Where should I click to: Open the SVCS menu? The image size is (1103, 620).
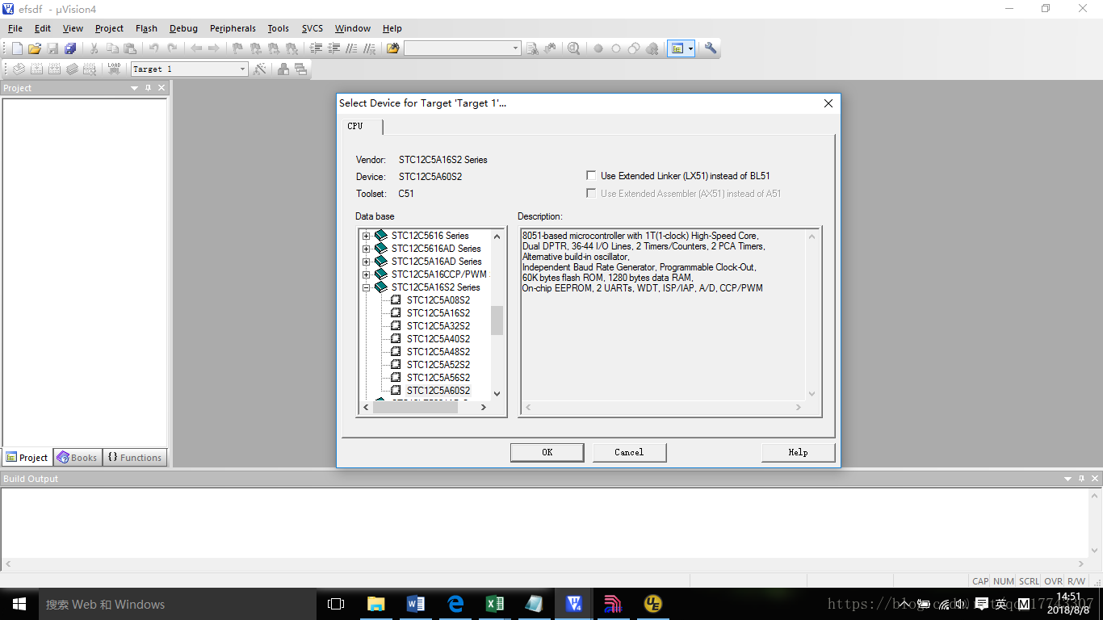click(312, 28)
